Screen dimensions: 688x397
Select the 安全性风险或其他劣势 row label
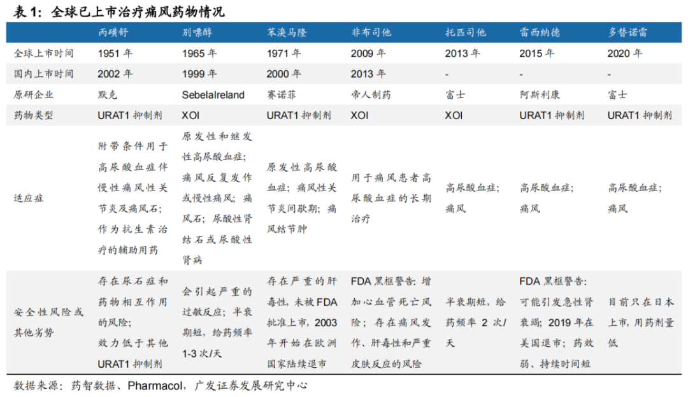[x=48, y=321]
